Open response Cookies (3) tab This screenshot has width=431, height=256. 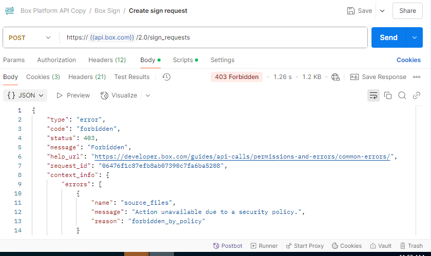[x=43, y=77]
